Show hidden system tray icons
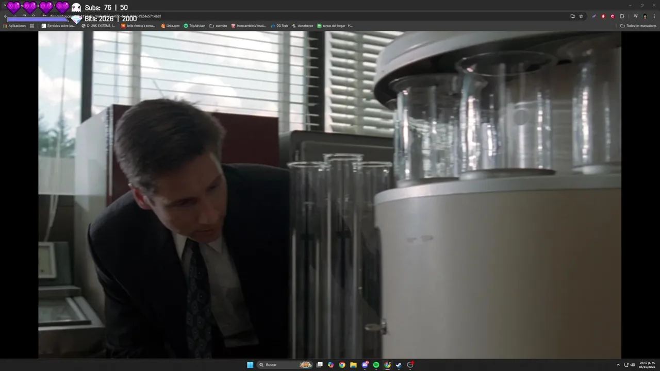 (x=618, y=365)
